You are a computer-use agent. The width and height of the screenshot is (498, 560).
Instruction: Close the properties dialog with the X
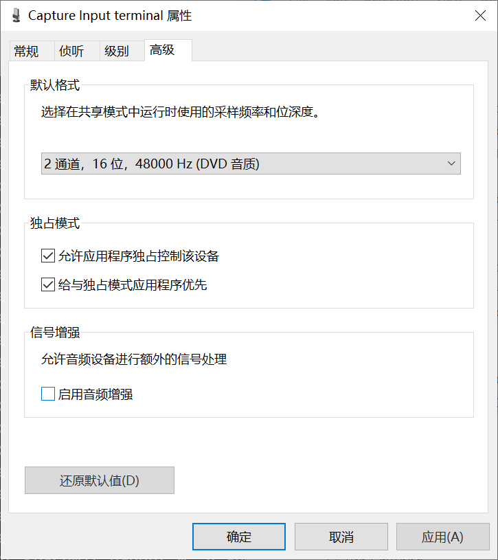tap(480, 15)
